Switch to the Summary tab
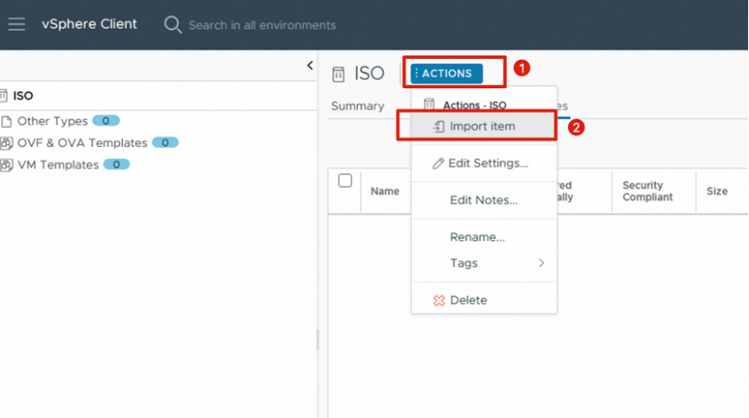Viewport: 749px width, 418px height. pyautogui.click(x=357, y=106)
